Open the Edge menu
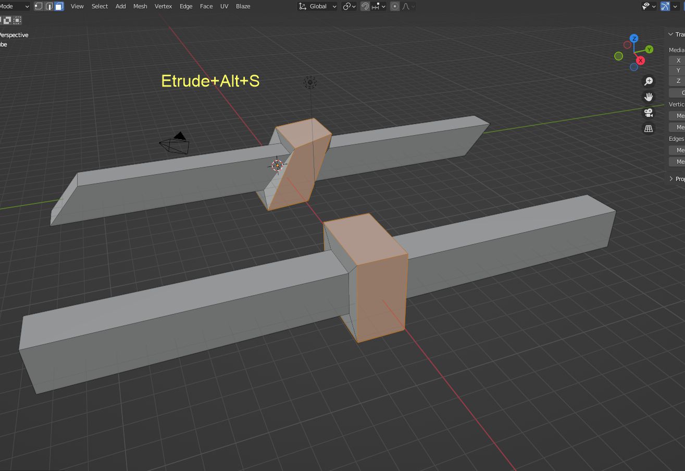The height and width of the screenshot is (471, 685). 186,6
